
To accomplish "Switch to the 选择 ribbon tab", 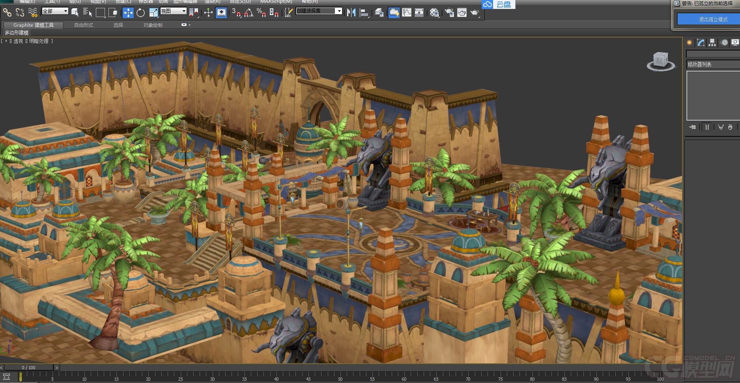I will [x=118, y=25].
